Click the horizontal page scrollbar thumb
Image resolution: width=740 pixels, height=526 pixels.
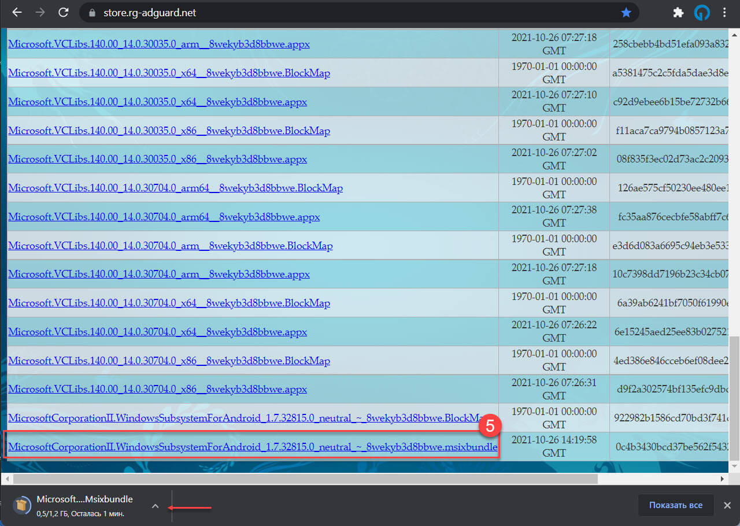[x=305, y=479]
